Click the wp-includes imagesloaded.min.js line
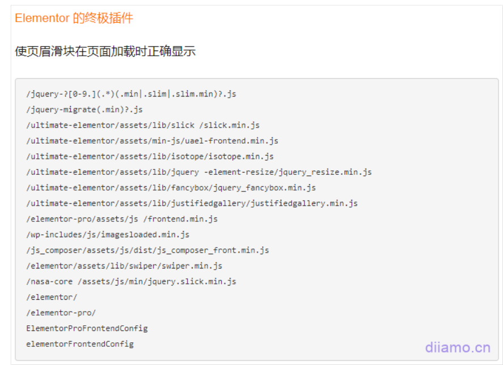The height and width of the screenshot is (365, 503). (x=108, y=234)
